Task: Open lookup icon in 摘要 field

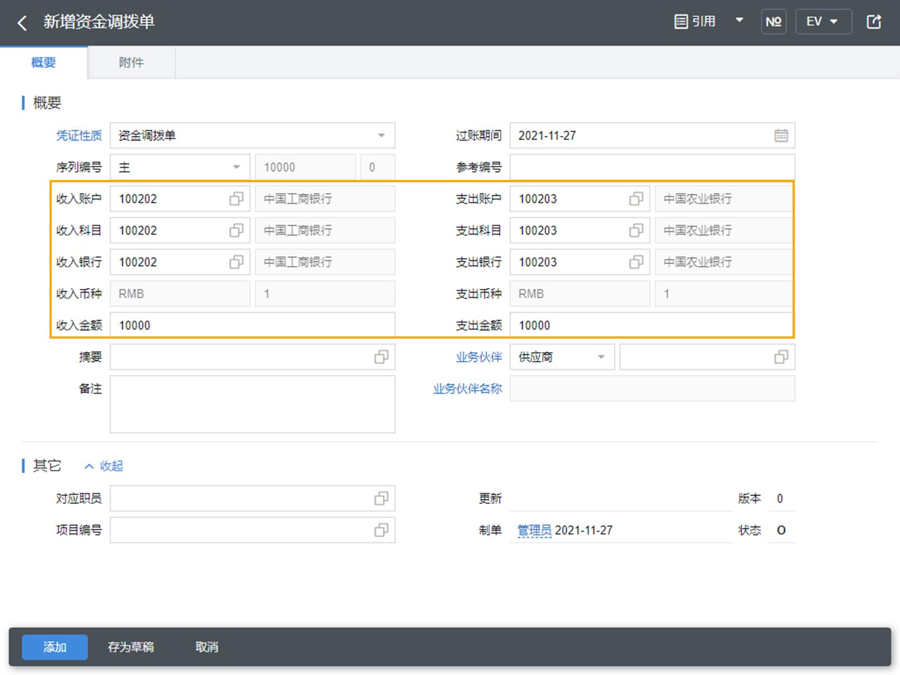Action: coord(381,357)
